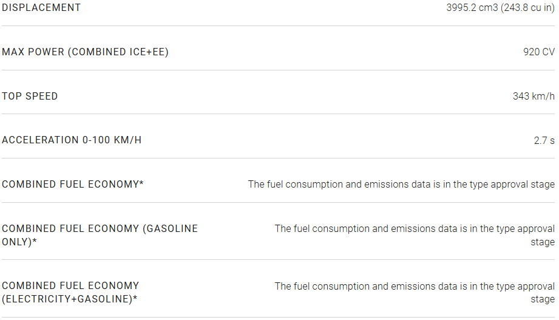
Task: Click the TOP SPEED label
Action: (30, 96)
